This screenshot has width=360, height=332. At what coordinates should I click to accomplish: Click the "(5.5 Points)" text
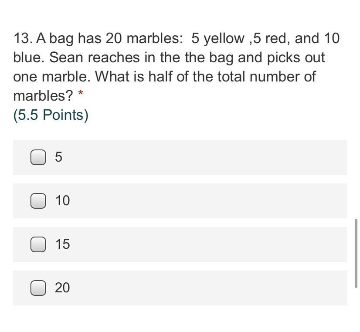click(51, 115)
